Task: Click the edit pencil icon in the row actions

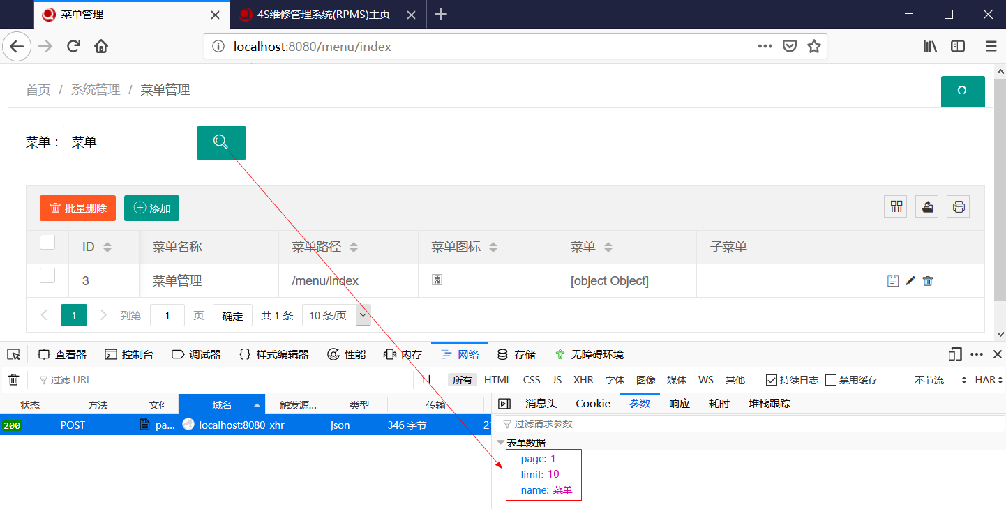Action: [x=910, y=280]
